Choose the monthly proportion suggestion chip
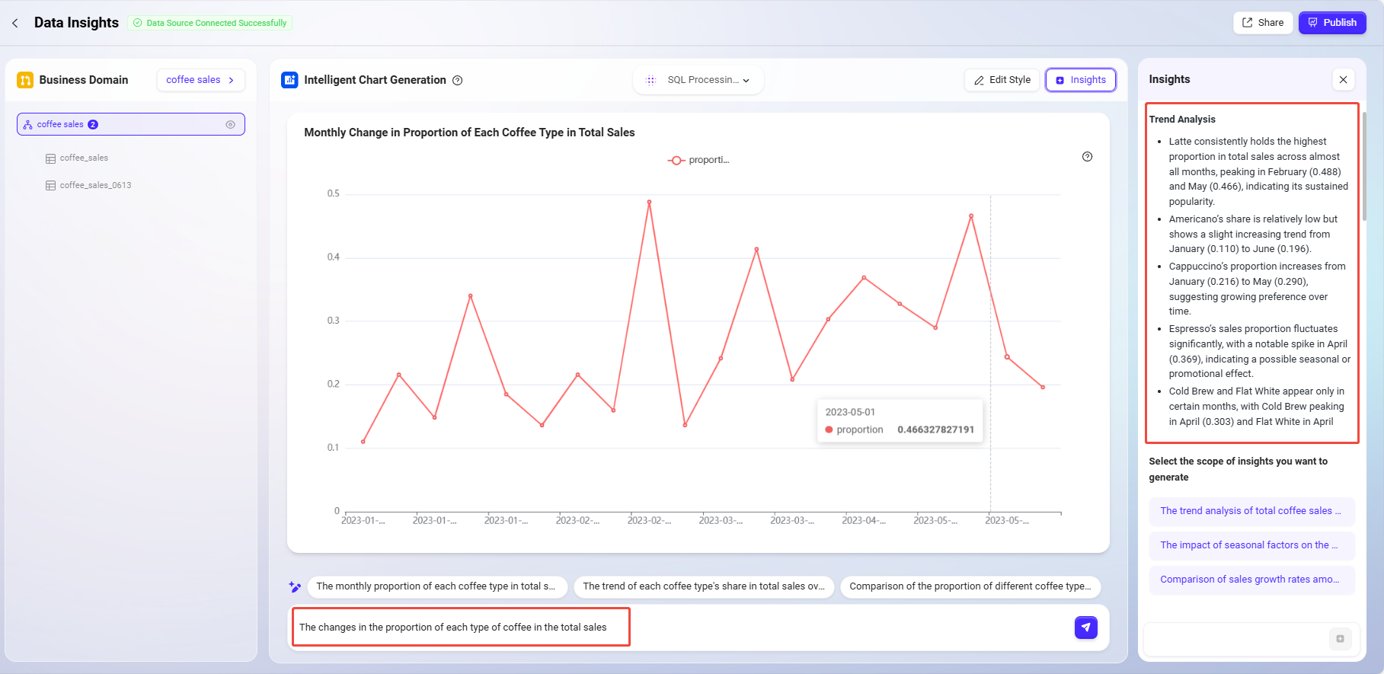1384x674 pixels. (x=436, y=586)
